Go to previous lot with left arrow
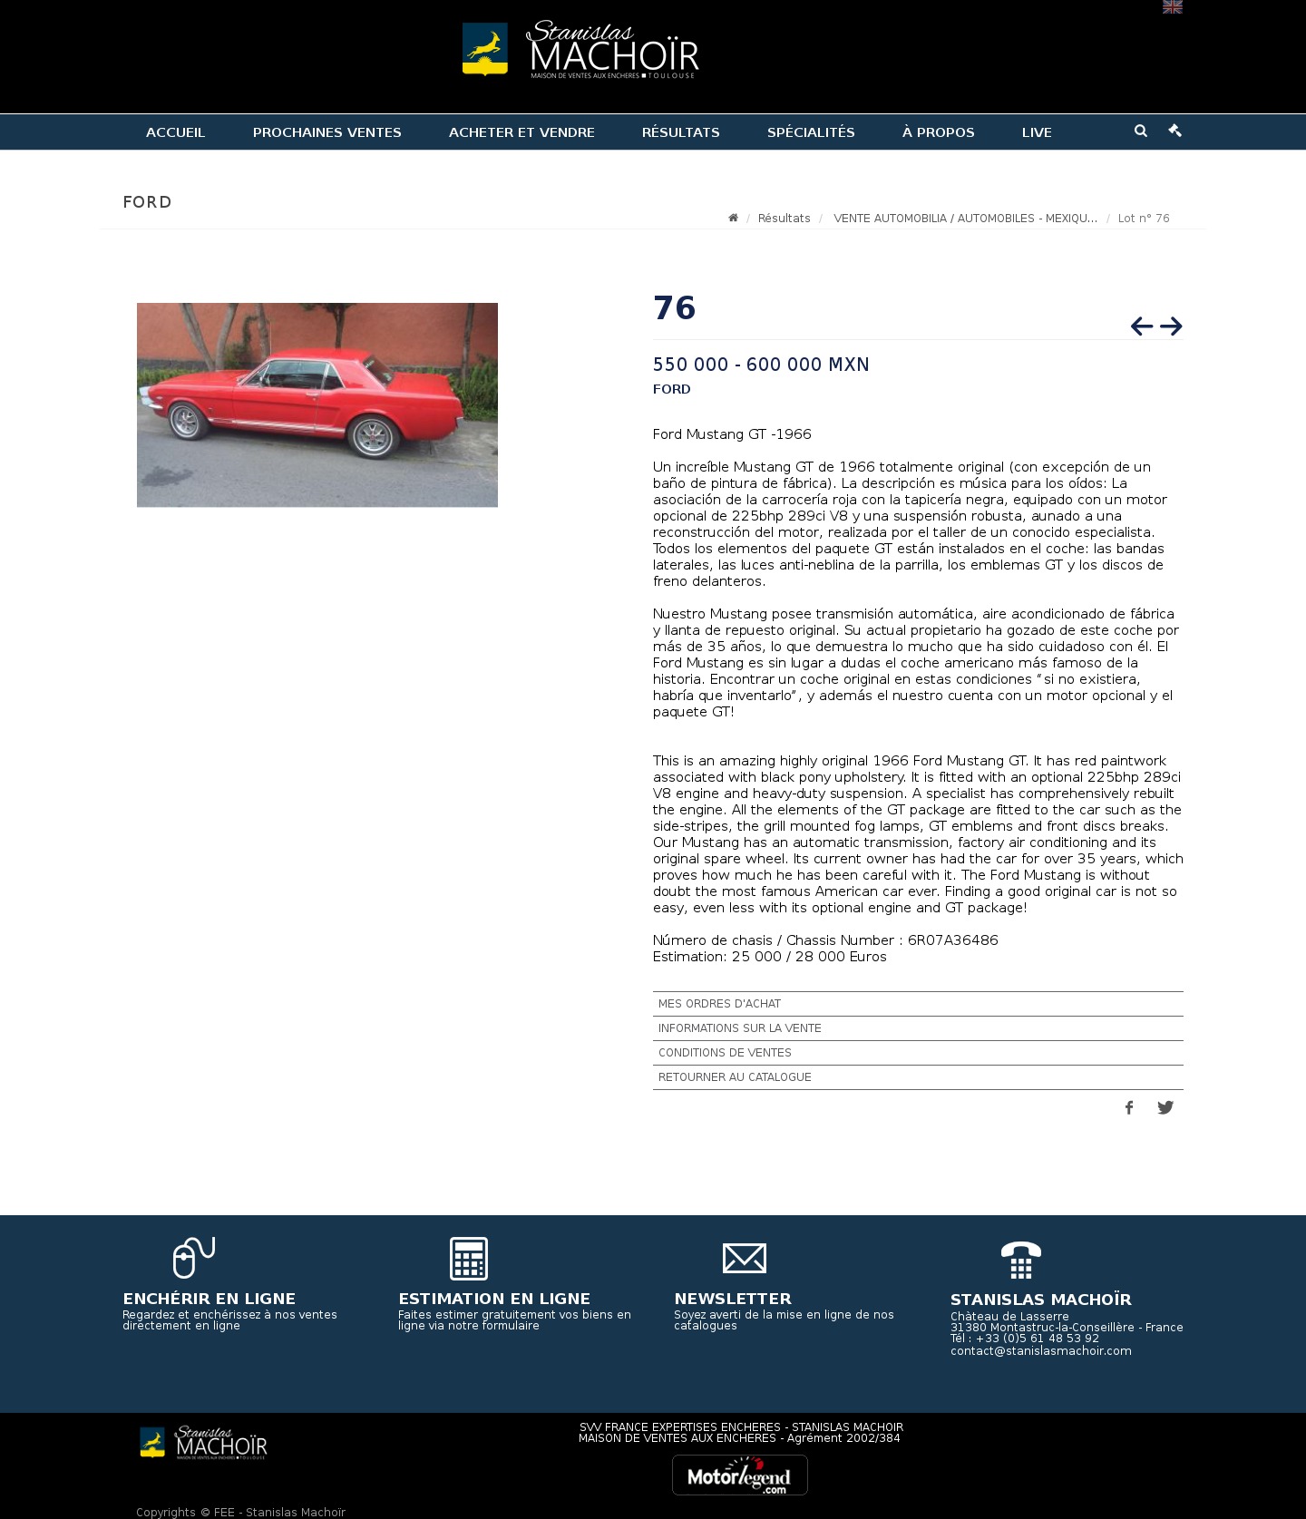 coord(1142,326)
